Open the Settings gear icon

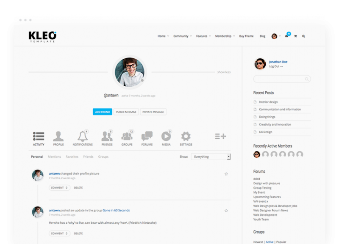pyautogui.click(x=186, y=136)
